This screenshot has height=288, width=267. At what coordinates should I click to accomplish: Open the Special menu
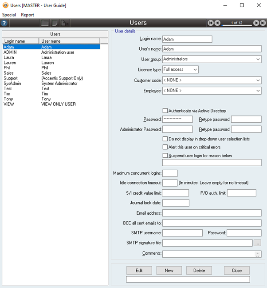click(x=9, y=15)
